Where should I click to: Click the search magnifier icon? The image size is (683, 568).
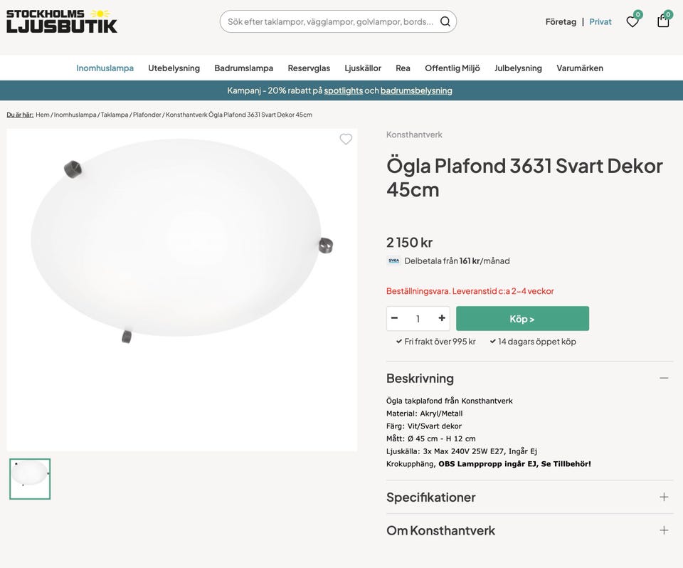click(445, 21)
